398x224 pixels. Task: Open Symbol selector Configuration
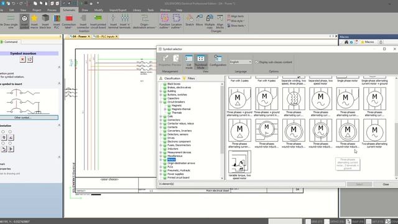[218, 60]
